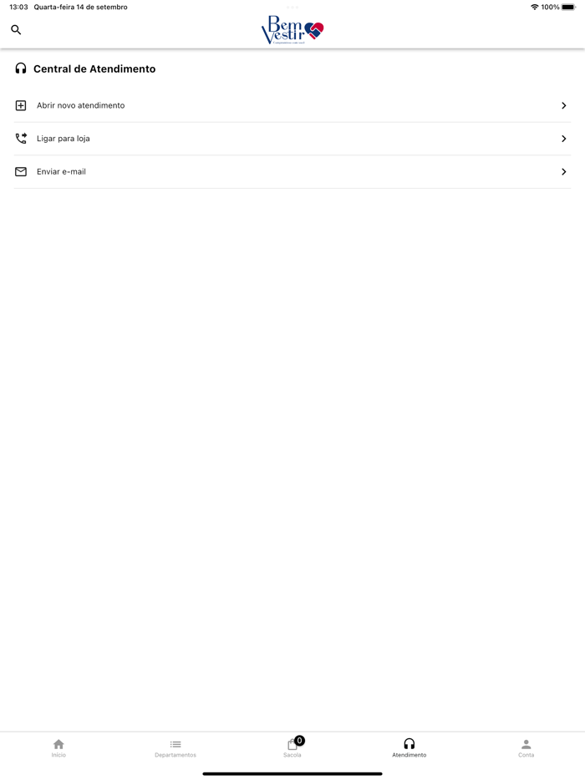Expand Abrir novo atendimento chevron
The width and height of the screenshot is (585, 780).
pyautogui.click(x=564, y=106)
